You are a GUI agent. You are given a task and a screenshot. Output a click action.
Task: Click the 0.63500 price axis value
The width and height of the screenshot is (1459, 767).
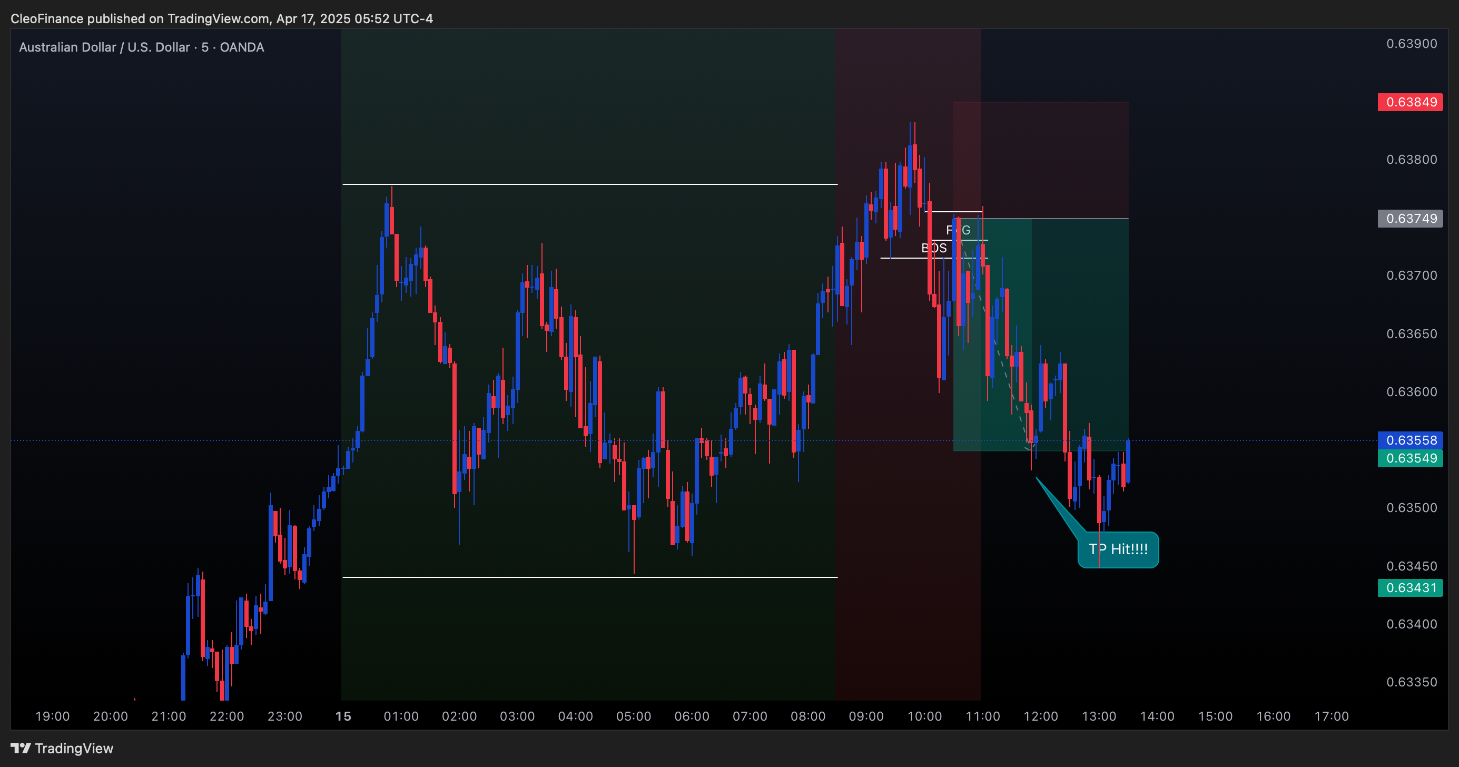click(1412, 507)
